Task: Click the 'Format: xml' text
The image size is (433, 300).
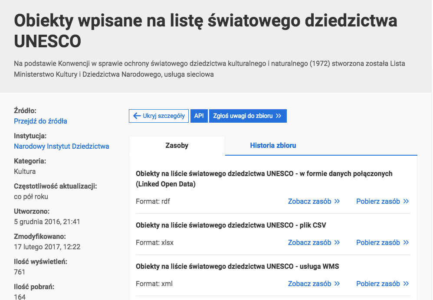Action: (154, 284)
